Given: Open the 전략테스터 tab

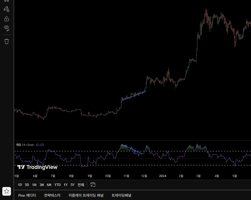Looking at the screenshot, I should [52, 195].
